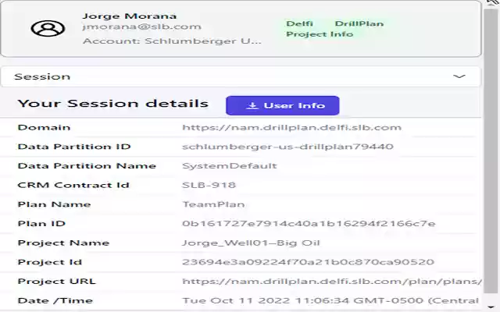500x312 pixels.
Task: Click the Plan ID hash value
Action: pos(309,224)
